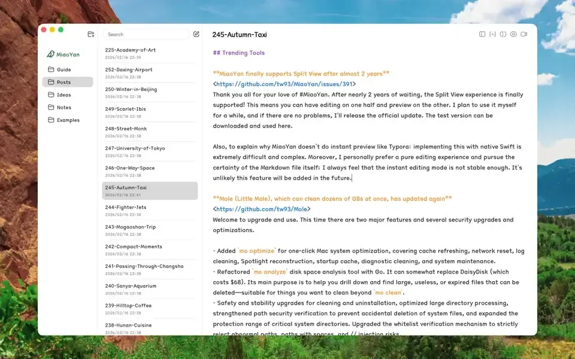Open the Split View mode icon
575x359 pixels.
503,34
